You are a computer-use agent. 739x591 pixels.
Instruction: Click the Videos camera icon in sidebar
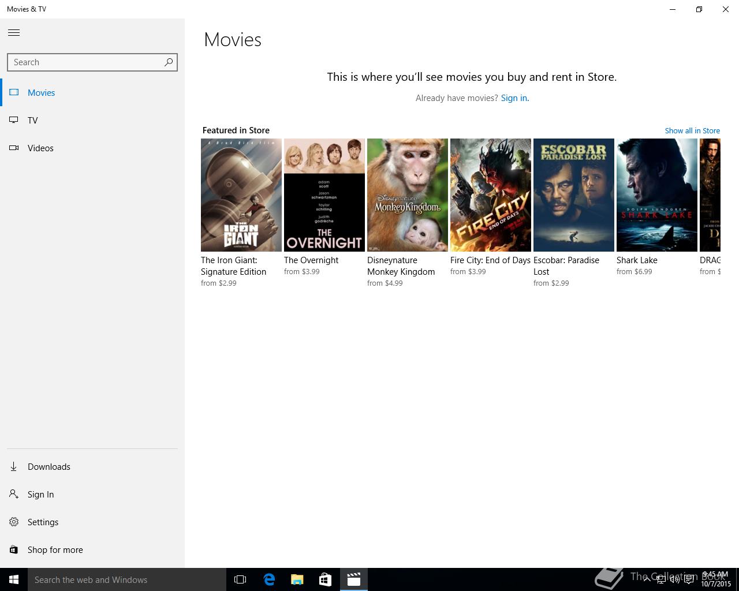(14, 148)
